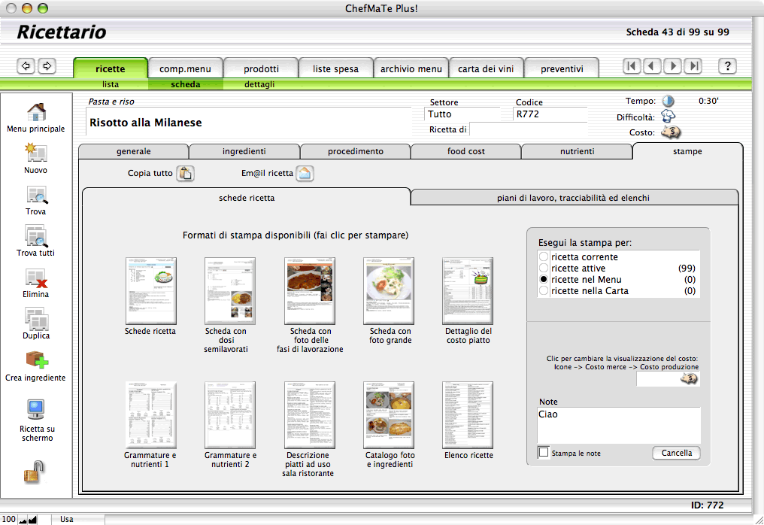
Task: Print Scheda con foto delle fasi thumbnail
Action: (x=310, y=291)
